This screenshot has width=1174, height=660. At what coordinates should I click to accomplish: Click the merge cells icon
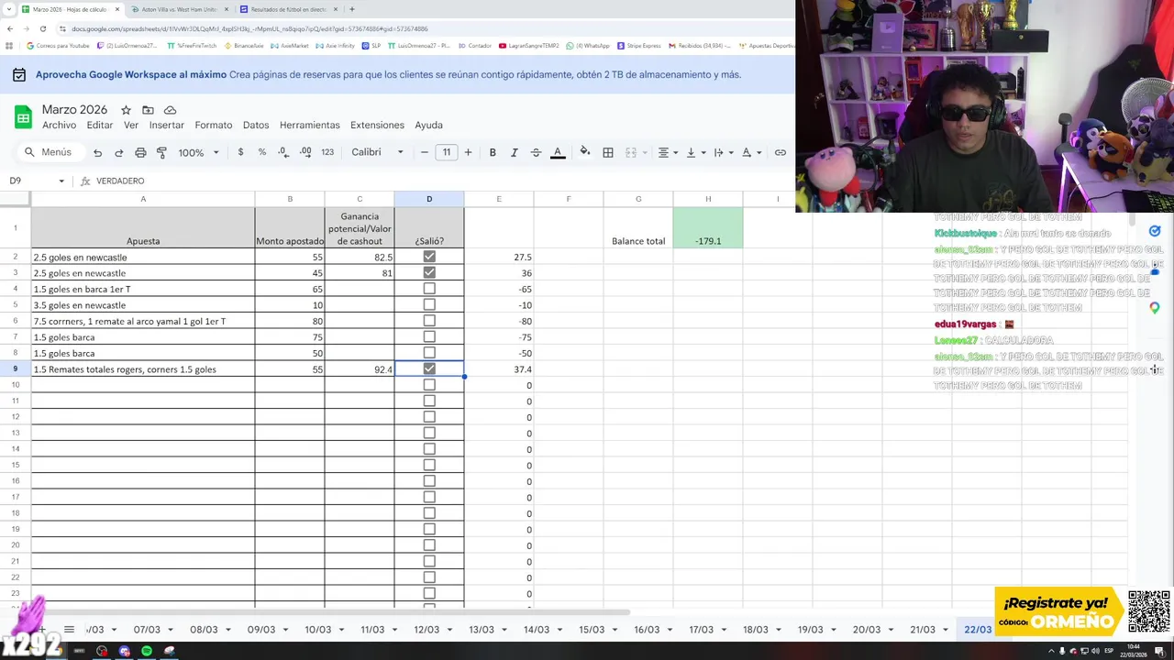631,152
